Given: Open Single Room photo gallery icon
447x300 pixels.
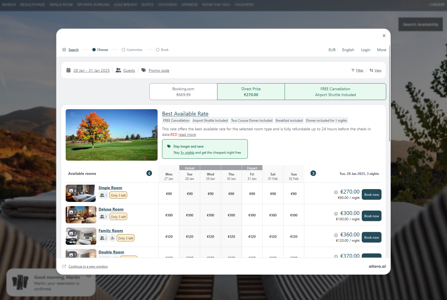Looking at the screenshot, I should [x=72, y=191].
